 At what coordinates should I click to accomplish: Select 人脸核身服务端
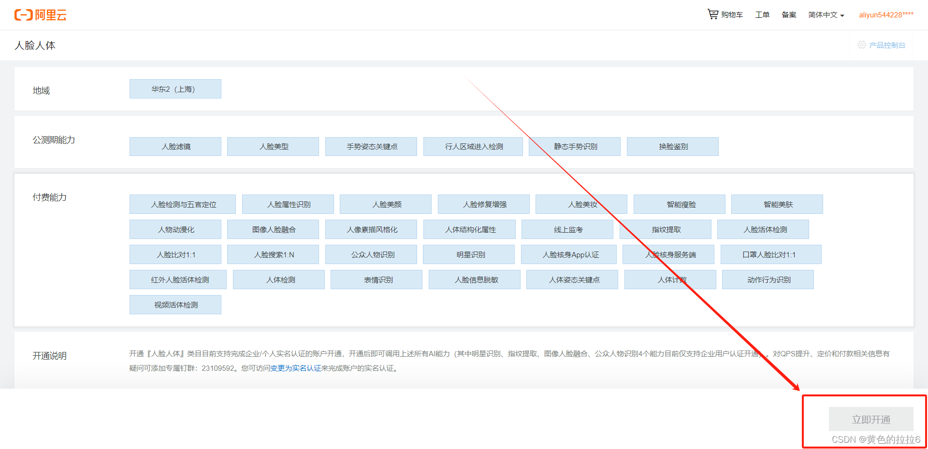pos(668,254)
